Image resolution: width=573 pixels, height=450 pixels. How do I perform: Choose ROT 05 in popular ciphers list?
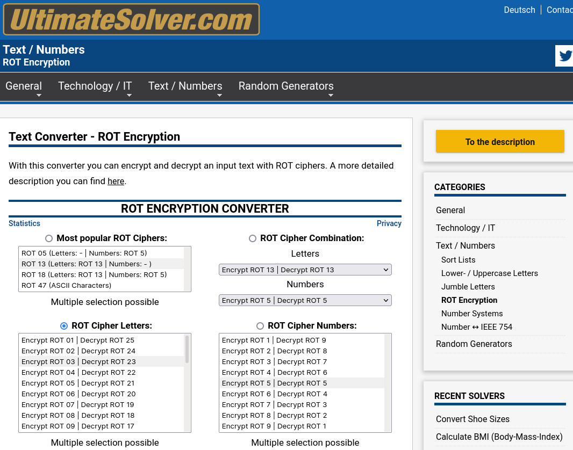(101, 253)
